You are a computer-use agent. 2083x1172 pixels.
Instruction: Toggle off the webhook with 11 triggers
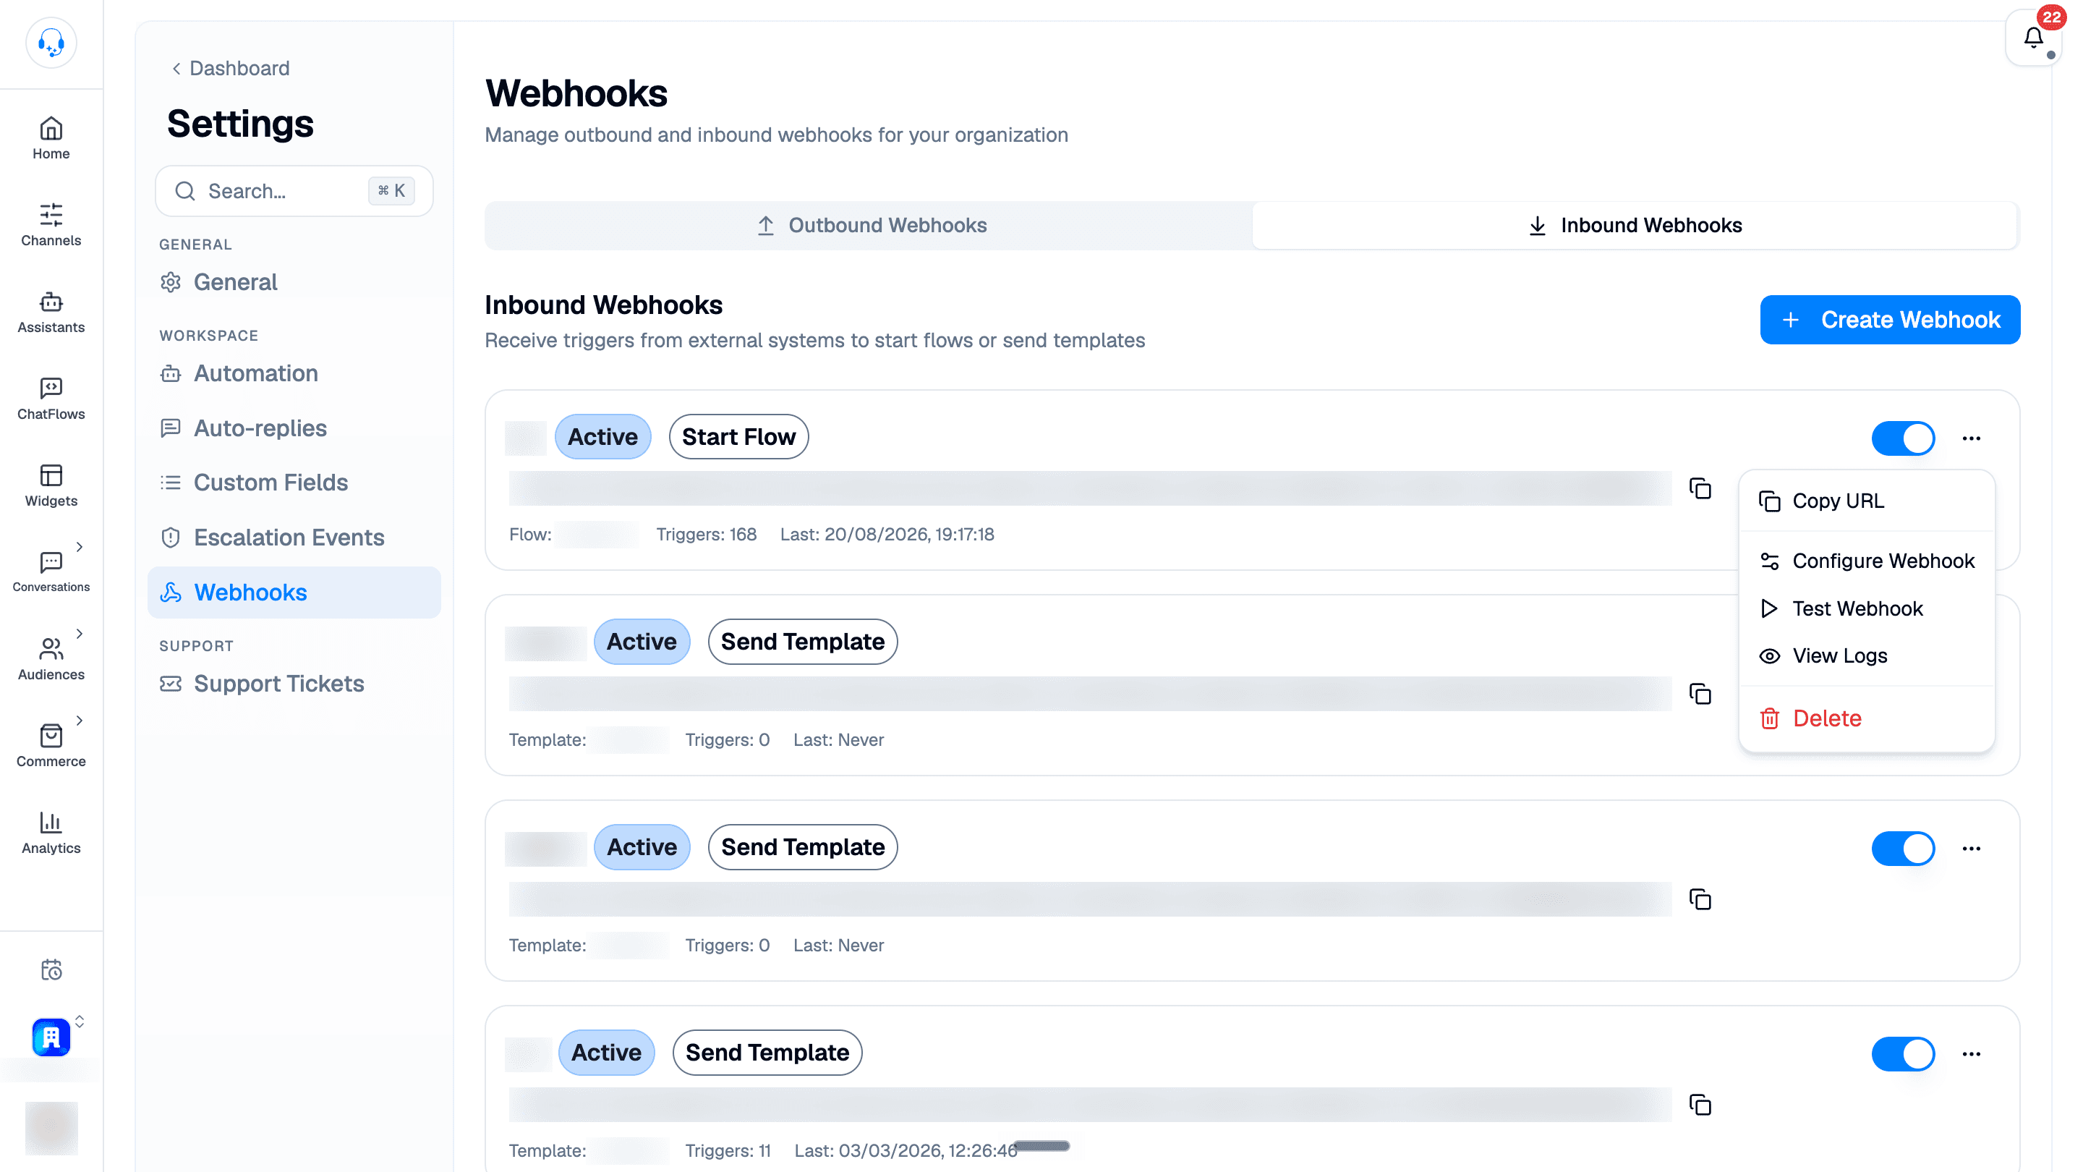[1904, 1054]
